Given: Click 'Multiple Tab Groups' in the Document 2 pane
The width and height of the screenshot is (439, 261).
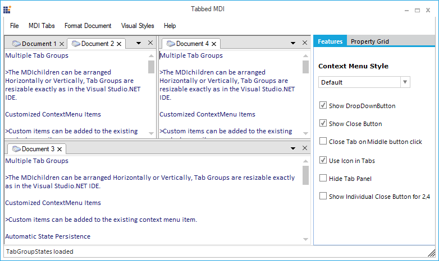Looking at the screenshot, I should click(x=36, y=55).
